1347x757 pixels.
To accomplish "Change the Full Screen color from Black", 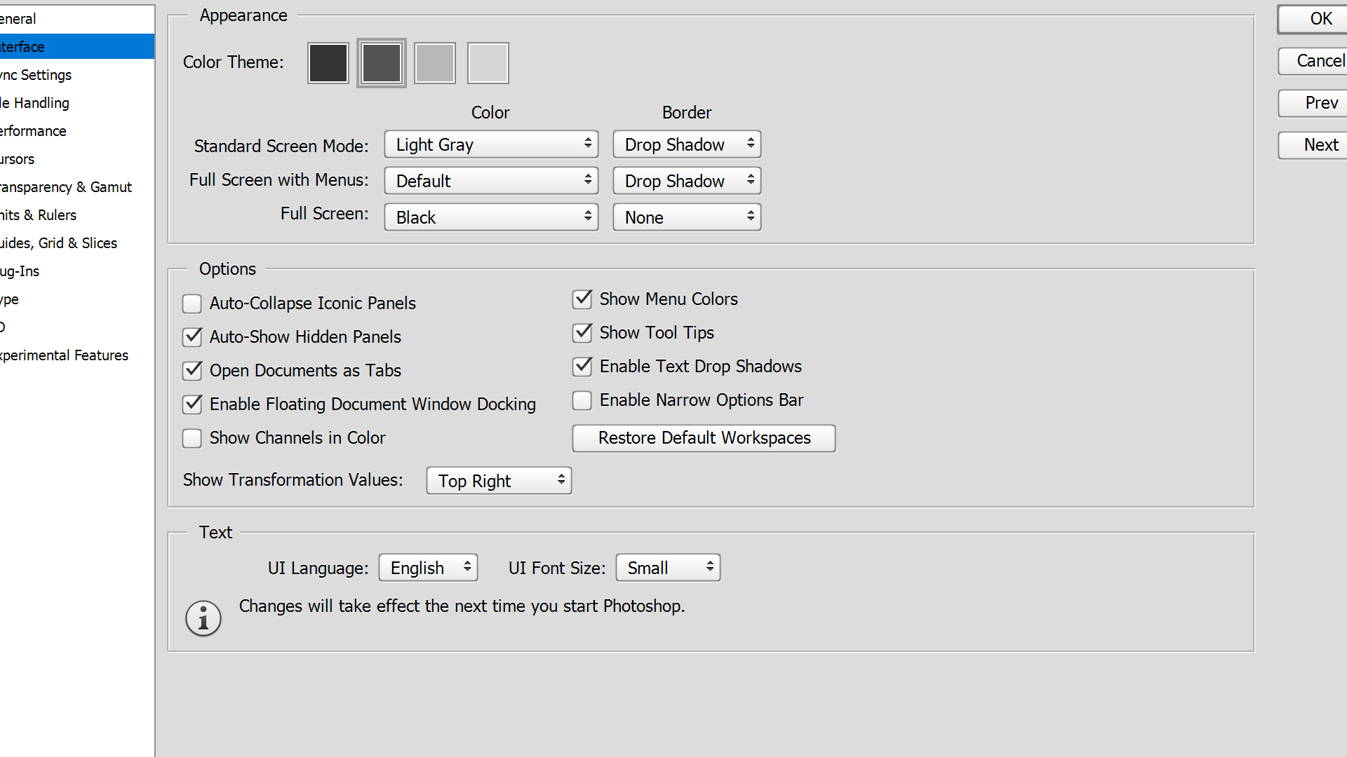I will 490,217.
